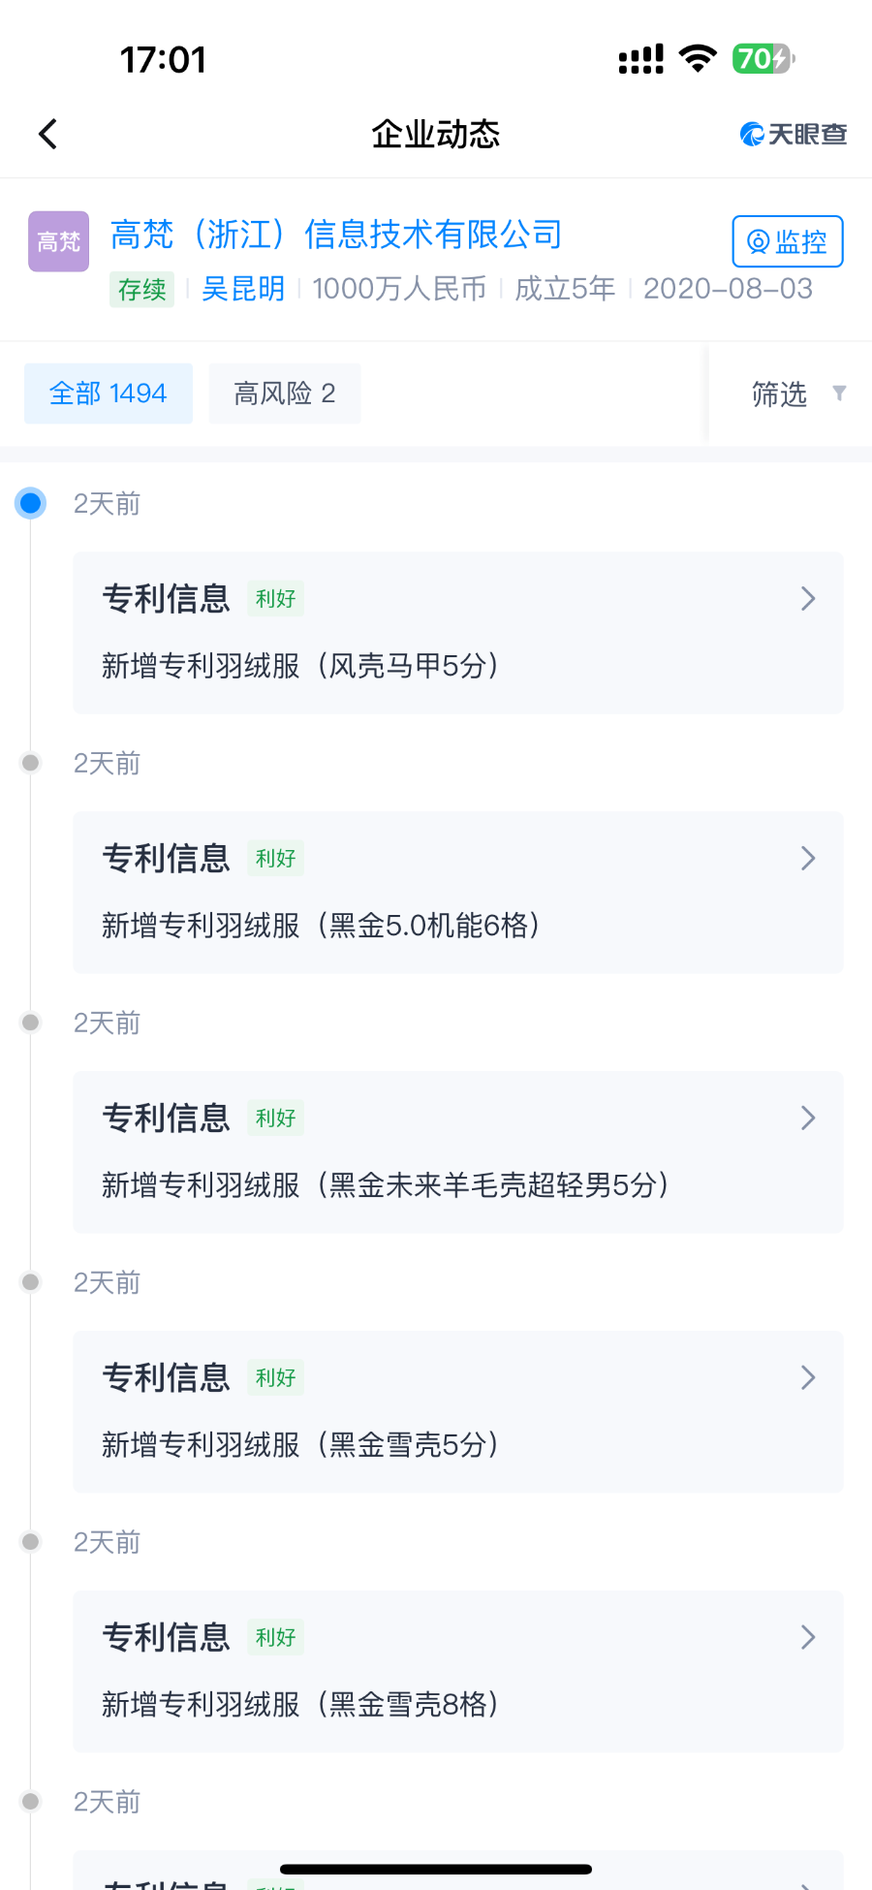Expand chevron for 黑金5.0机能6格 patent
Screen dimensions: 872x1890
[808, 859]
